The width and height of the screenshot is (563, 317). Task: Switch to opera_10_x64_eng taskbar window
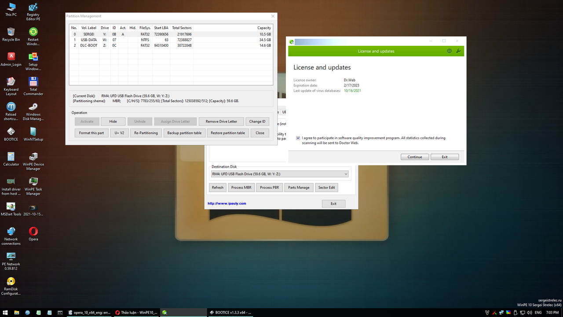coord(89,313)
